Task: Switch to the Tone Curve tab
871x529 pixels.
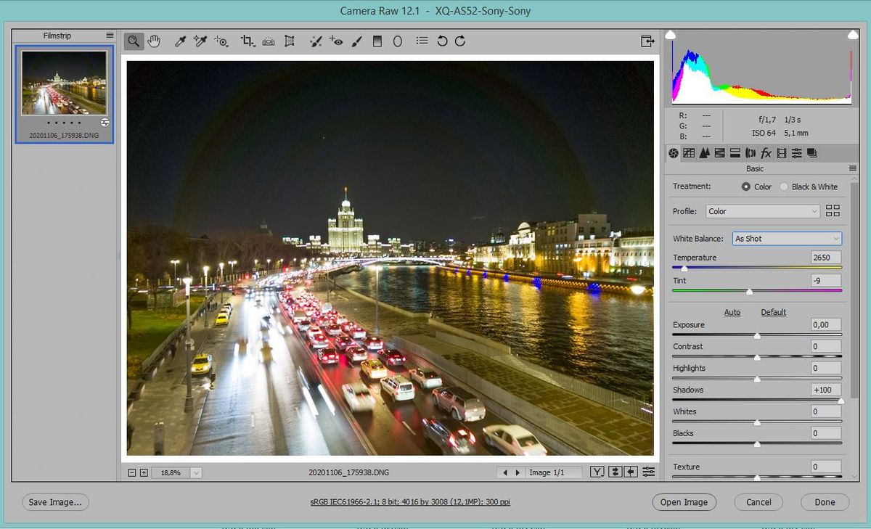Action: [689, 153]
